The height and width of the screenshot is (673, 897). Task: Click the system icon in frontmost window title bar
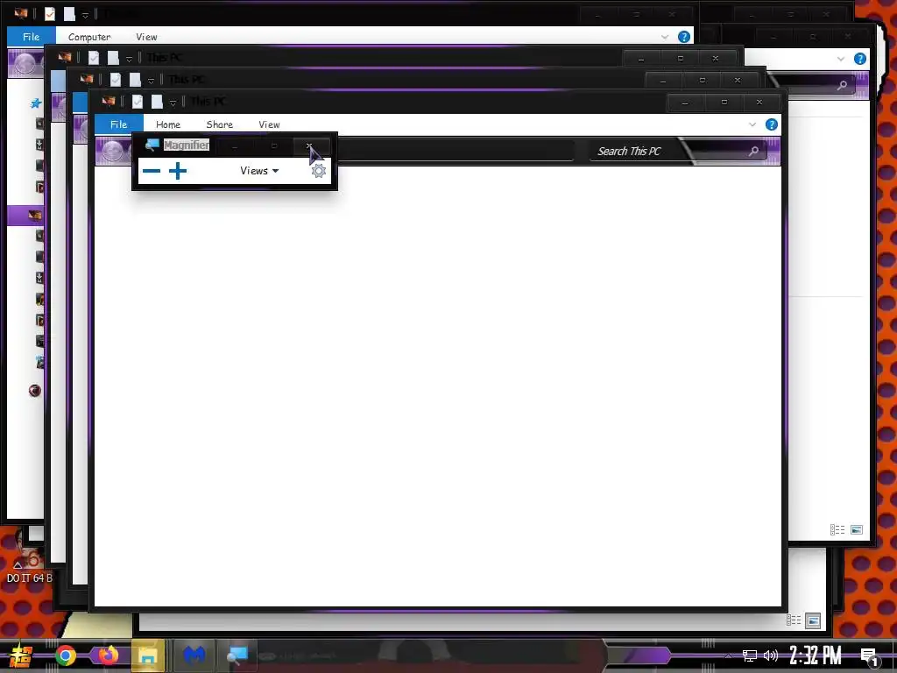click(x=108, y=102)
